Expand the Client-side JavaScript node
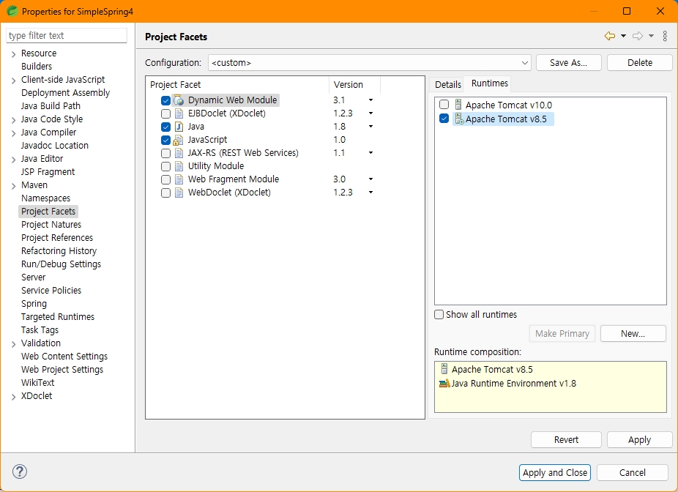Viewport: 678px width, 492px height. pos(13,81)
